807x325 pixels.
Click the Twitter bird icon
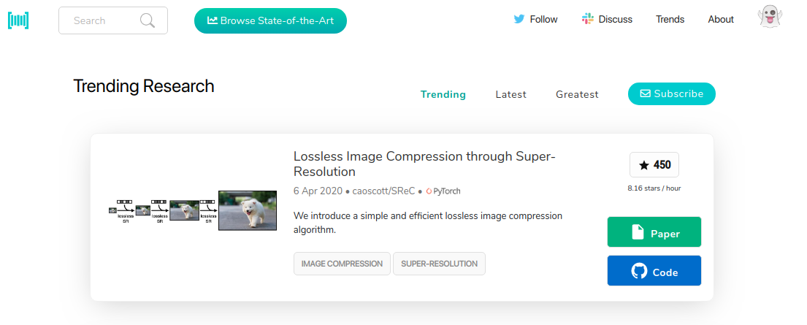(519, 20)
